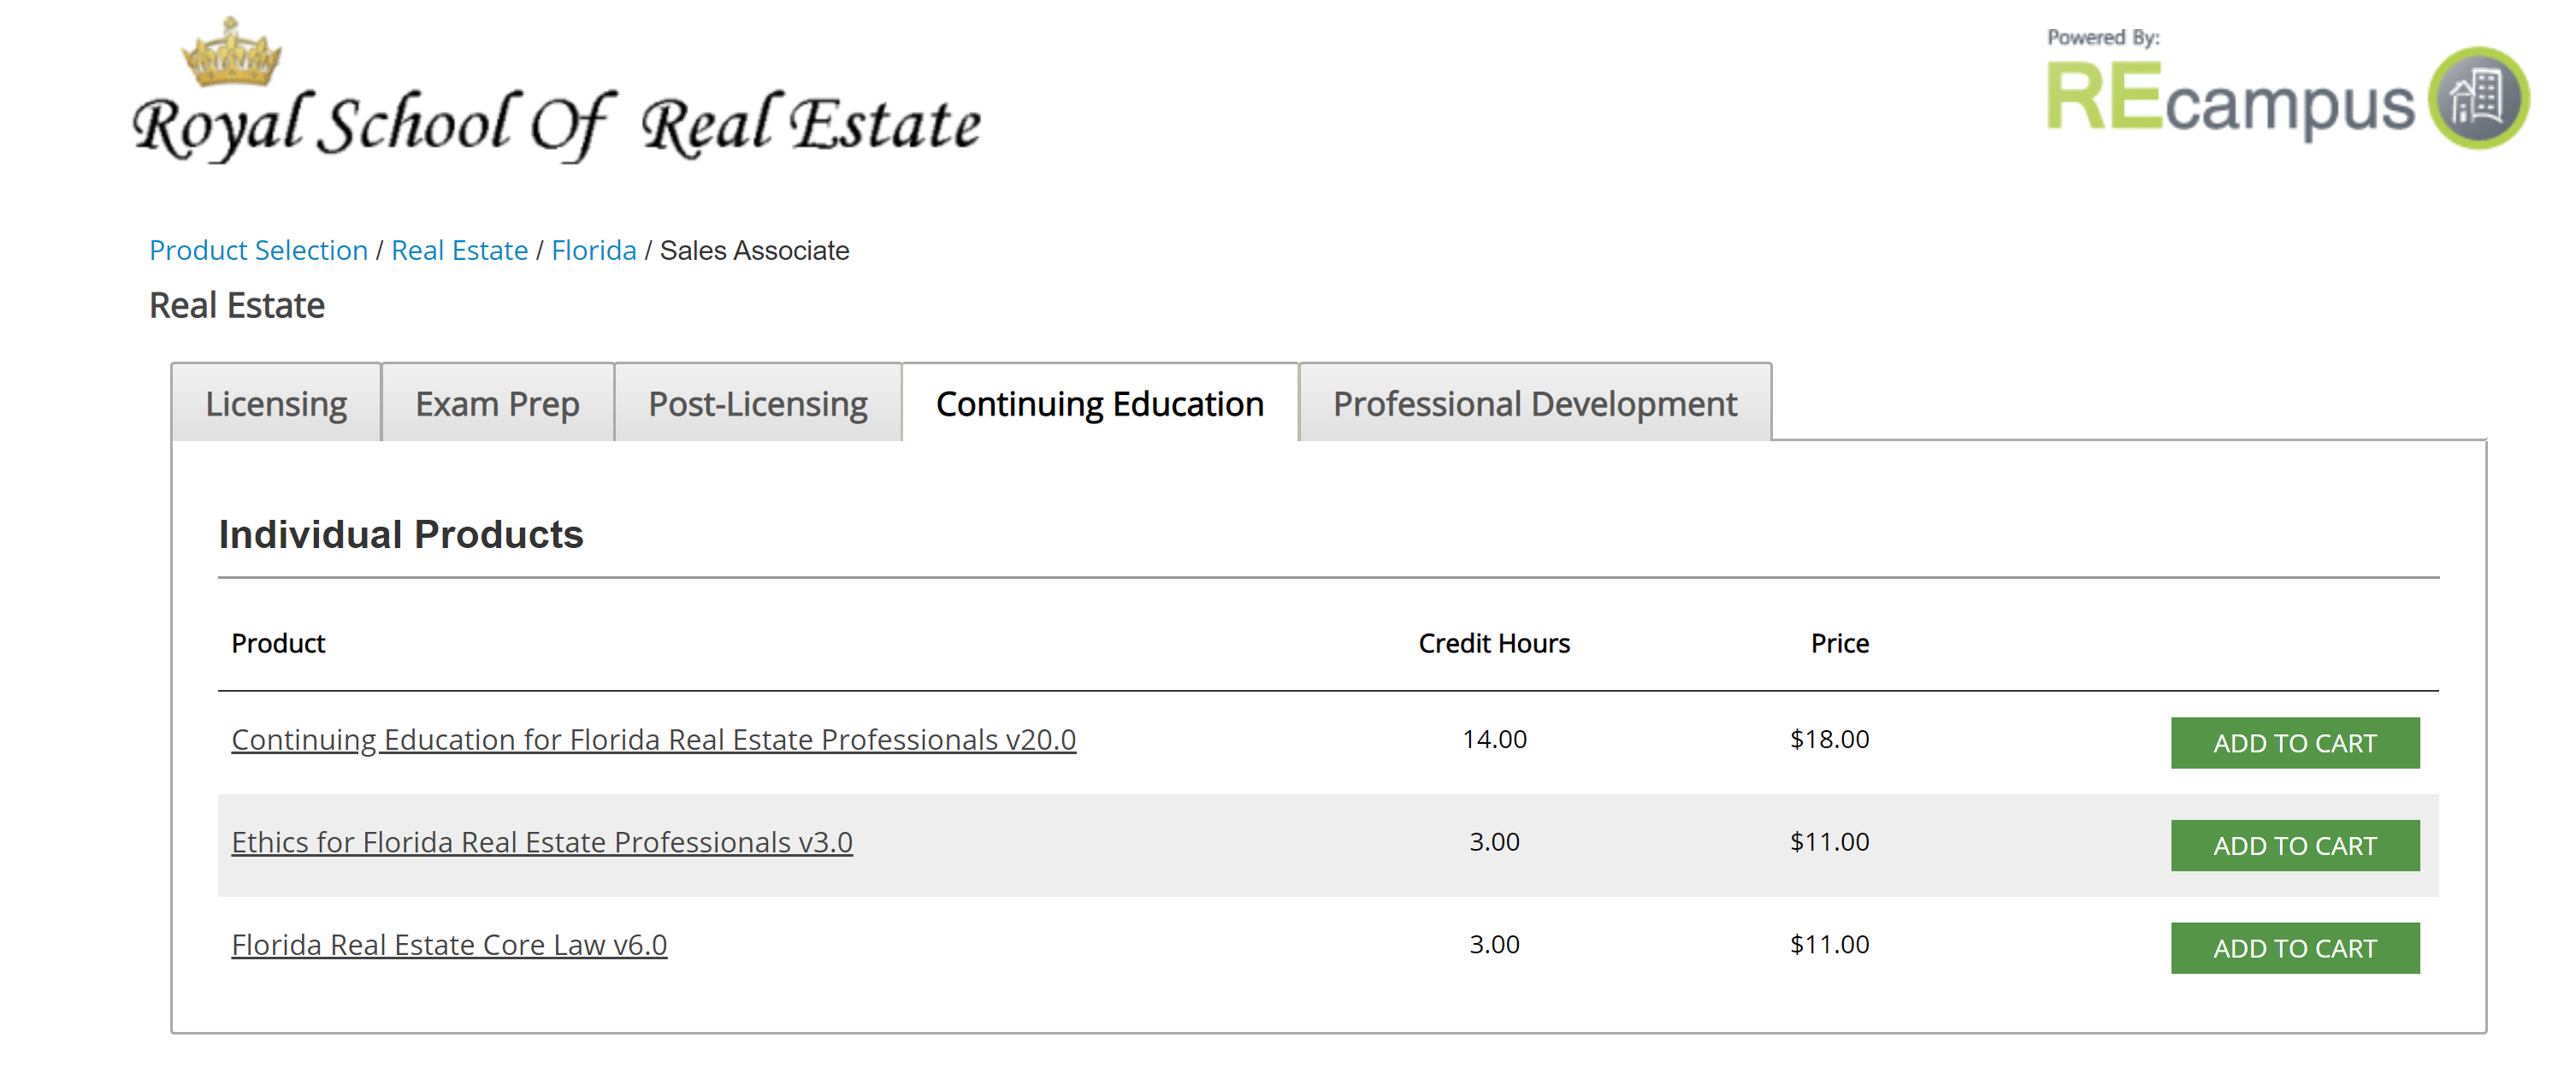Add the Ethics course to cart

(x=2295, y=846)
